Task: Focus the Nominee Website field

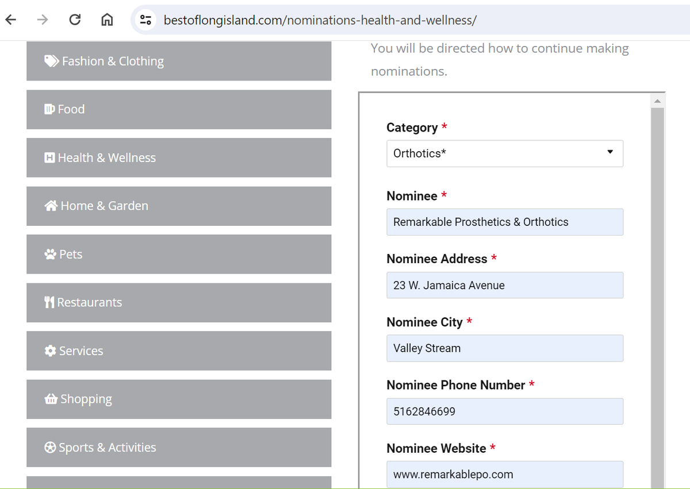Action: click(505, 475)
